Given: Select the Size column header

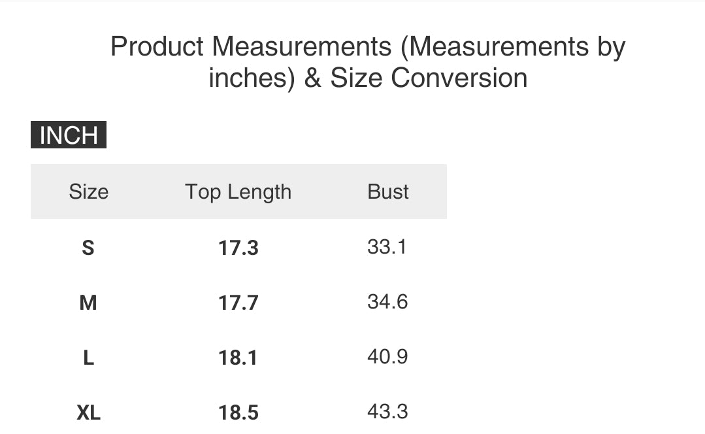Looking at the screenshot, I should tap(89, 192).
